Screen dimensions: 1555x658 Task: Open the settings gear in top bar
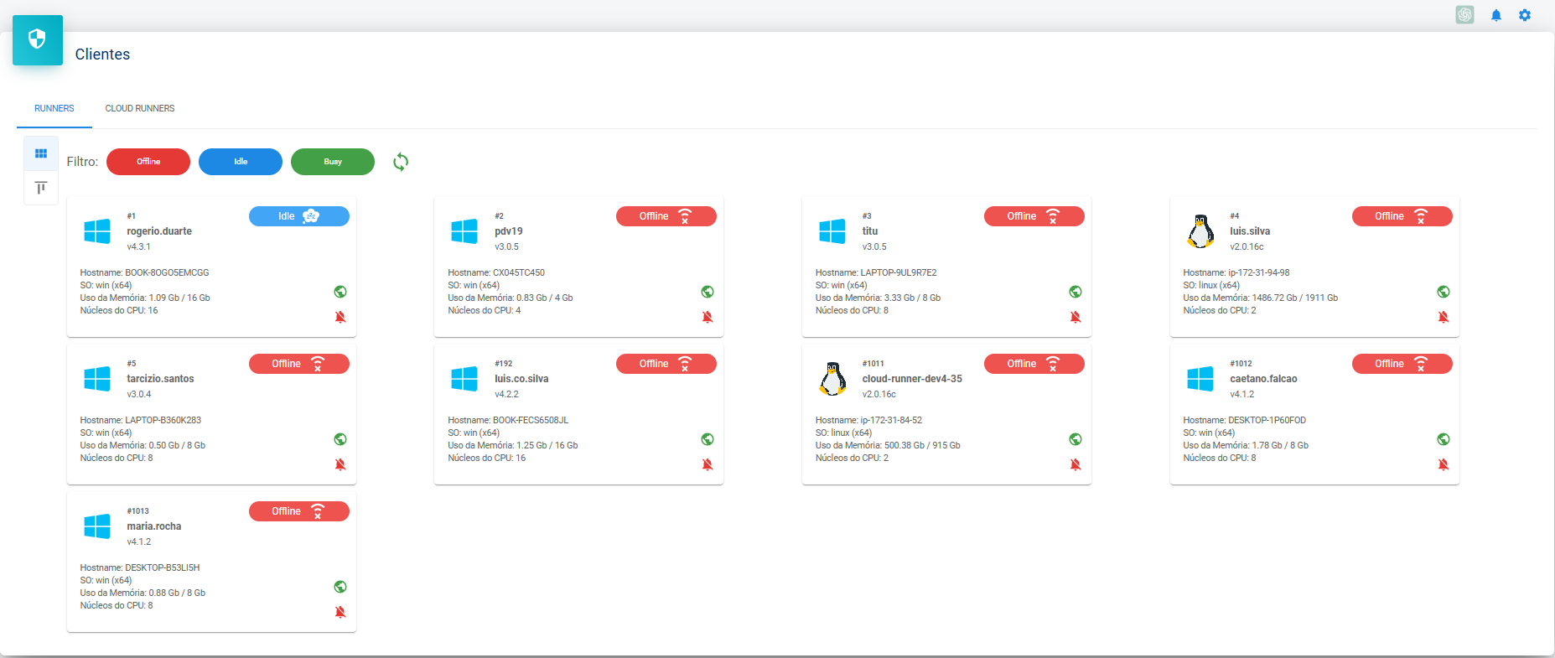coord(1525,15)
